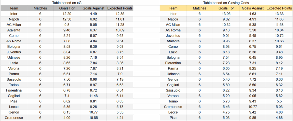Select Expected Points header in Closing Odds table
Image resolution: width=293 pixels, height=121 pixels.
[x=279, y=8]
